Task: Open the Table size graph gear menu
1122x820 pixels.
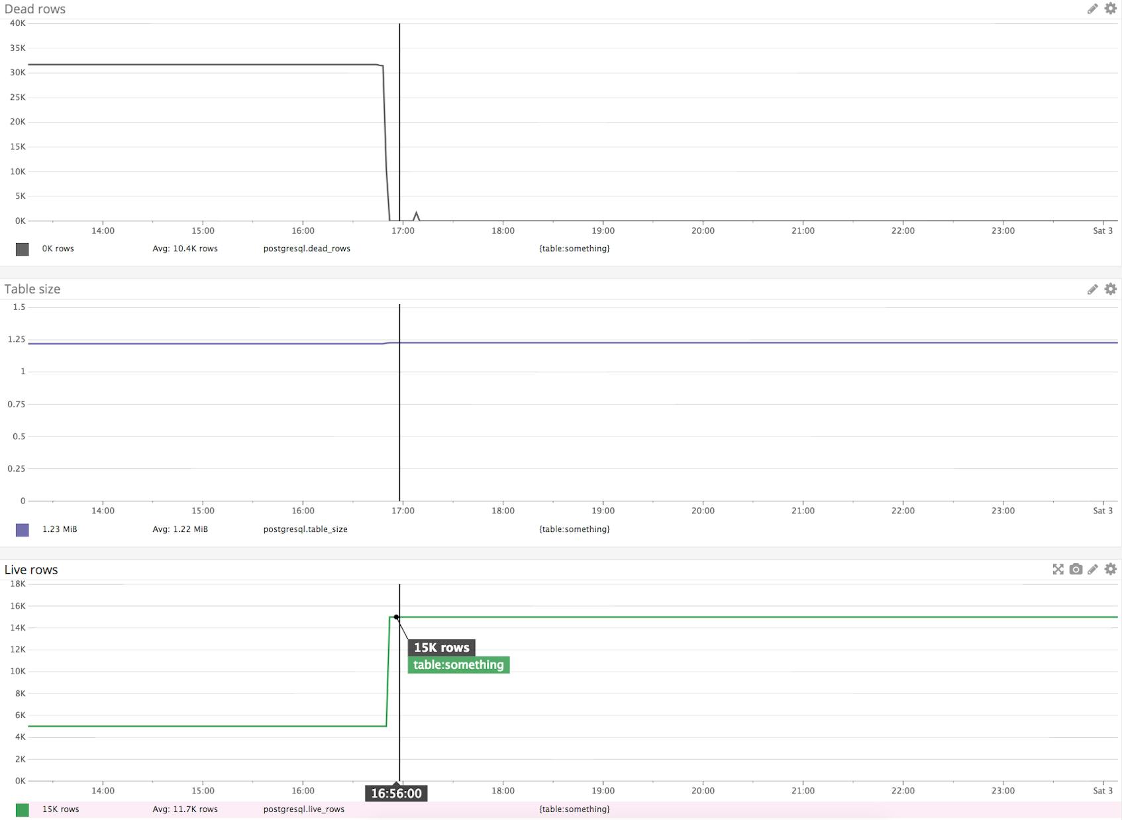Action: point(1111,289)
